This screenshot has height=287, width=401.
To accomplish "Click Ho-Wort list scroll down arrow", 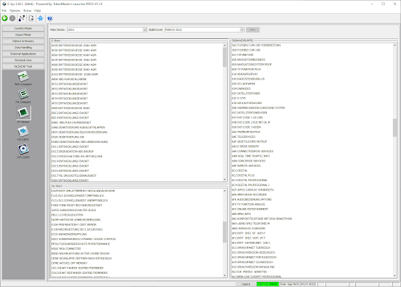I will pyautogui.click(x=224, y=275).
